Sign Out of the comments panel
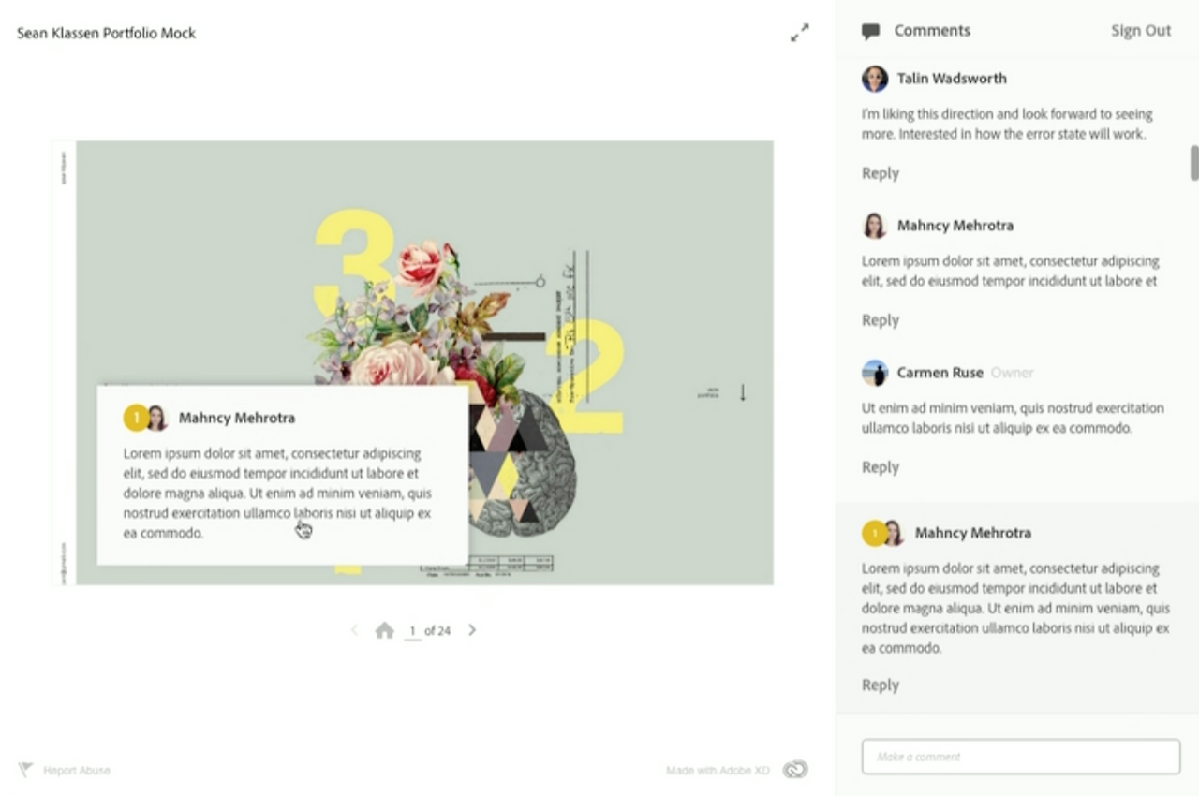Image resolution: width=1199 pixels, height=796 pixels. click(1141, 31)
